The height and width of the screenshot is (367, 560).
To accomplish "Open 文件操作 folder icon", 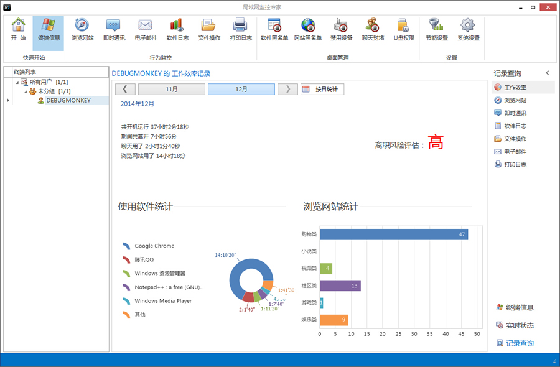I will tap(208, 29).
